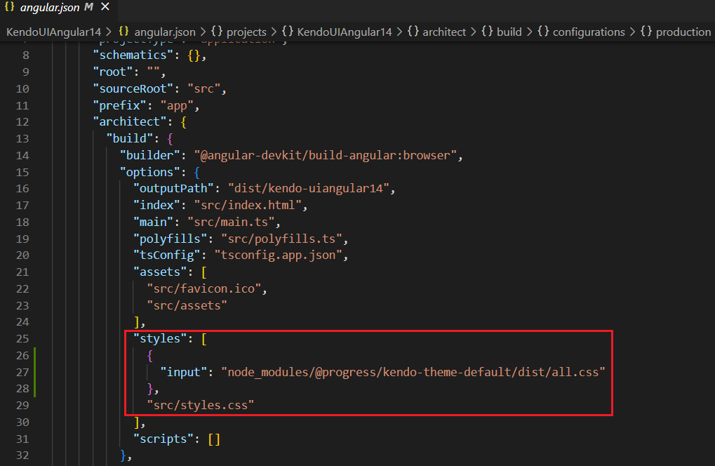Screen dimensions: 715x466
Task: Open the breadcrumb dropdown for "projects"
Action: coord(247,32)
